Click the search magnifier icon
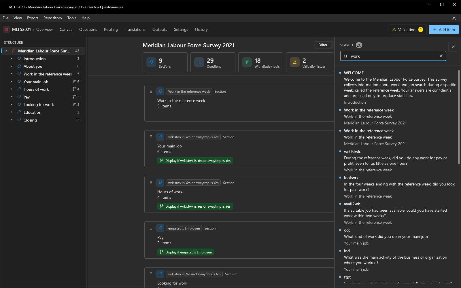The width and height of the screenshot is (461, 288). tap(345, 56)
